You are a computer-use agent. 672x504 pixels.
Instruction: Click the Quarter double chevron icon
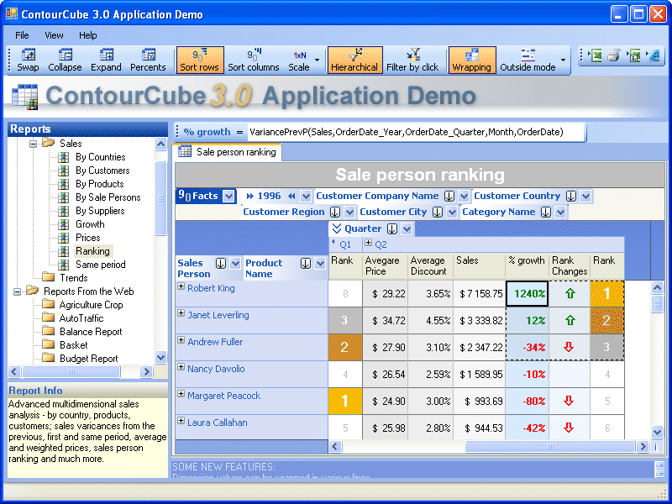(x=337, y=228)
